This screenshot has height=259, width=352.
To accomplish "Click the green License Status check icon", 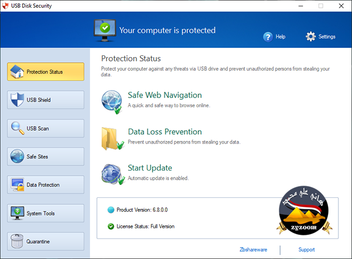I will point(111,226).
